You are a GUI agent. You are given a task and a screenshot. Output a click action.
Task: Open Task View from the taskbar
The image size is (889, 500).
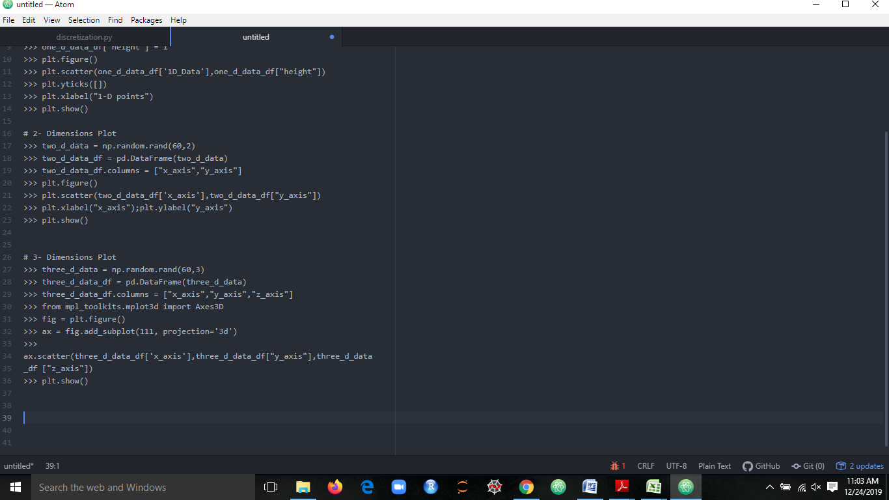pyautogui.click(x=270, y=487)
